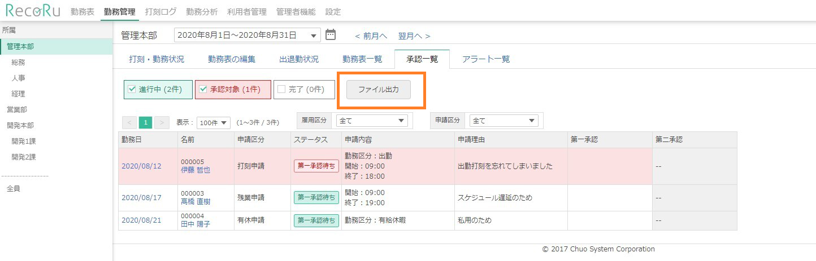The width and height of the screenshot is (816, 261).
Task: Enable the 完了 (0件) checkbox
Action: [x=281, y=89]
